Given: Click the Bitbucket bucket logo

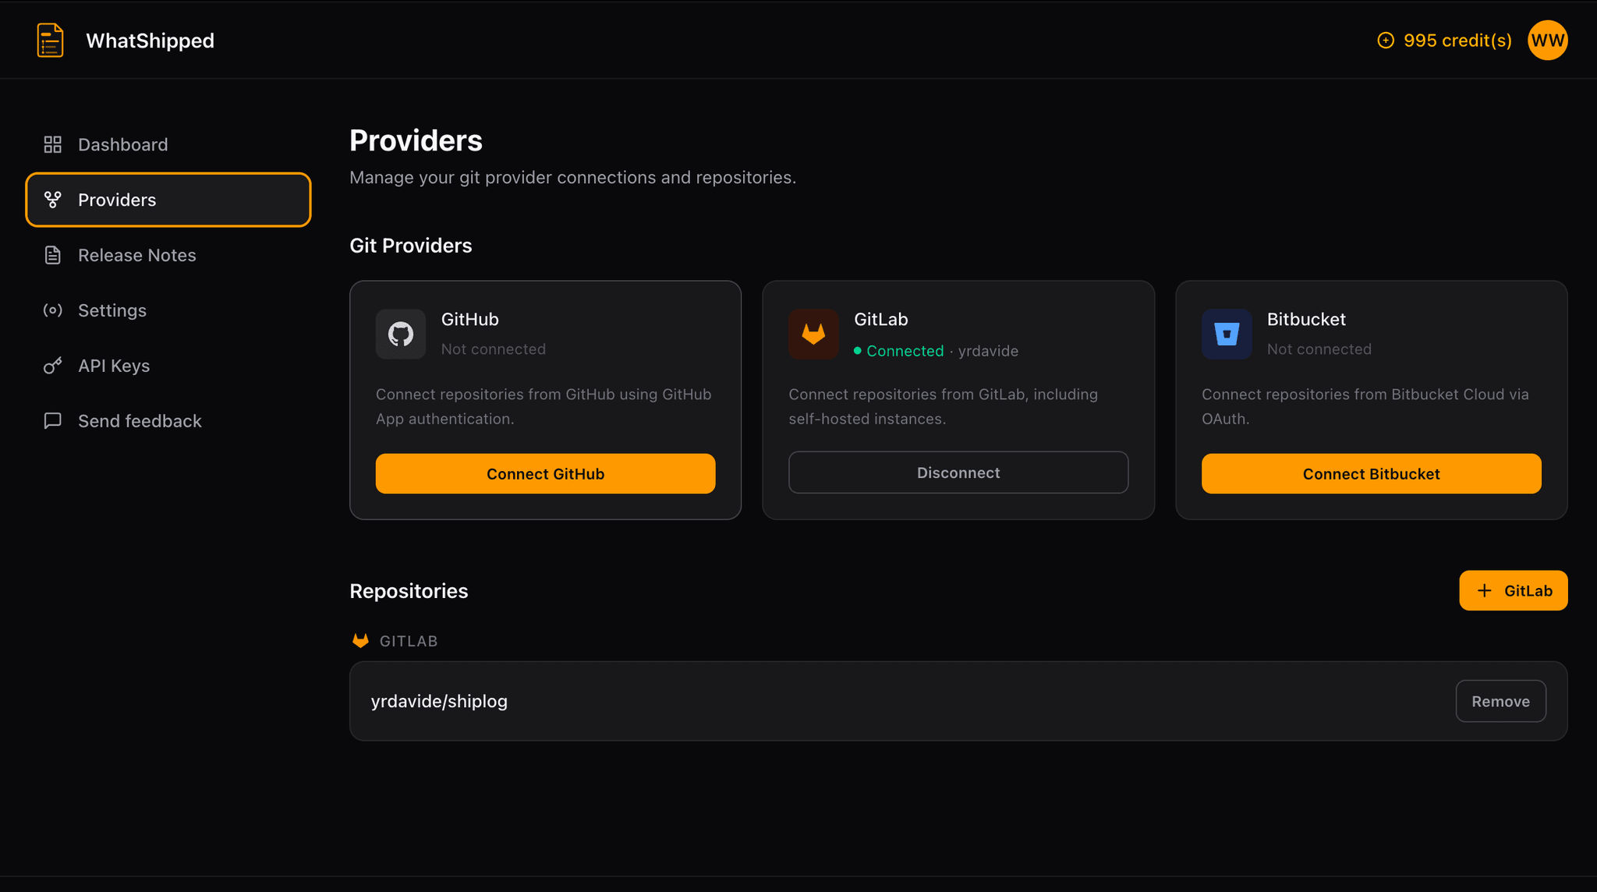Looking at the screenshot, I should click(1227, 334).
